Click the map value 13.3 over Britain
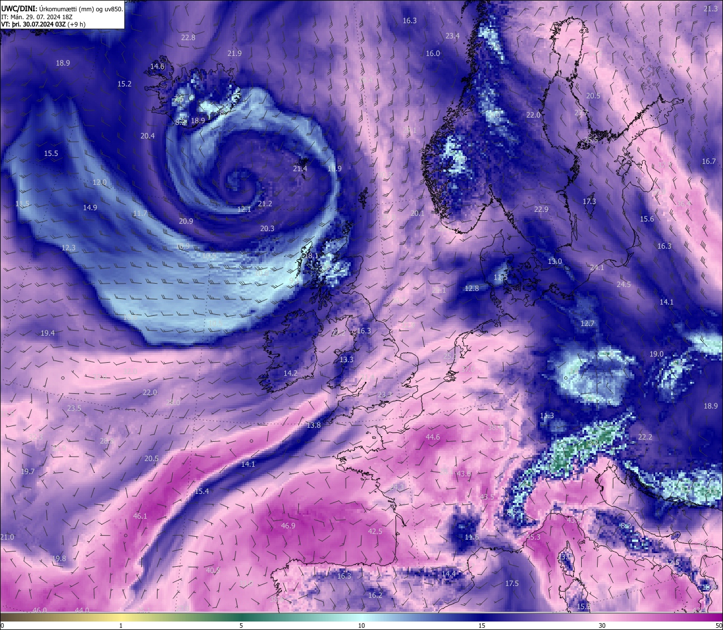The height and width of the screenshot is (630, 723). pyautogui.click(x=346, y=360)
